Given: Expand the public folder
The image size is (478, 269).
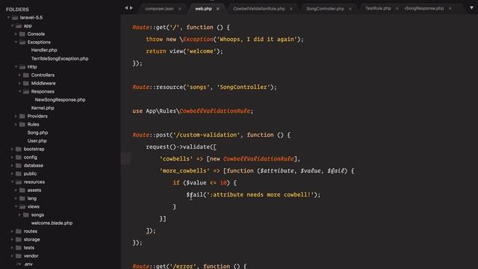Looking at the screenshot, I should (x=12, y=174).
